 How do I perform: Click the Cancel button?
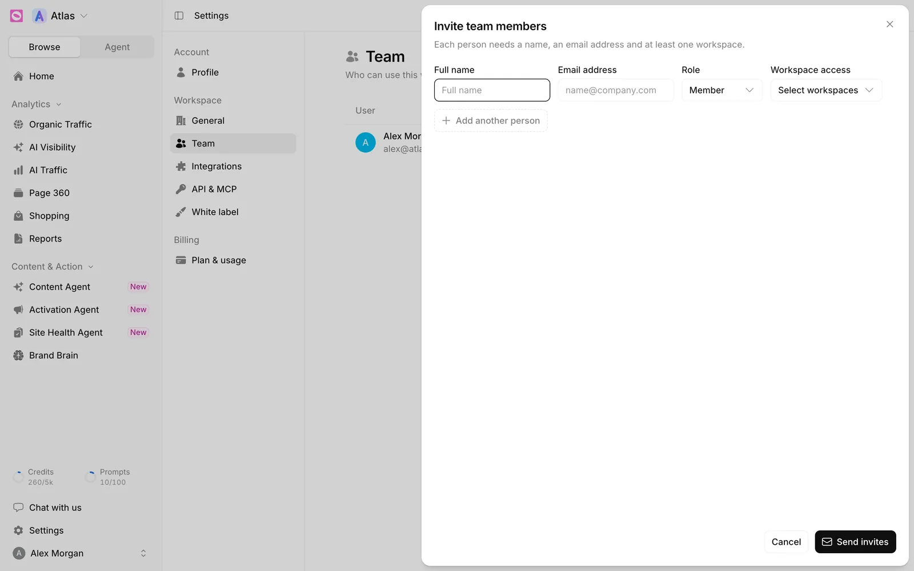pos(786,542)
